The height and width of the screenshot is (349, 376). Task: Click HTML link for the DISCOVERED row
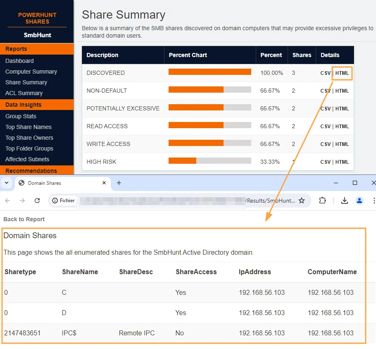click(342, 73)
